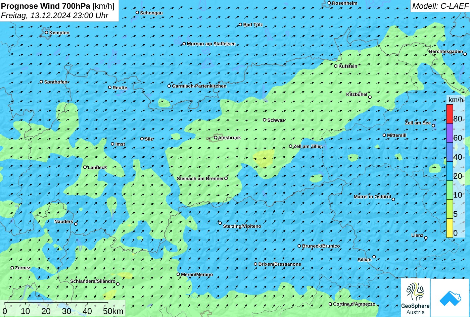Click the Cortina d'Ampezzo marker
470x317 pixels.
point(330,304)
